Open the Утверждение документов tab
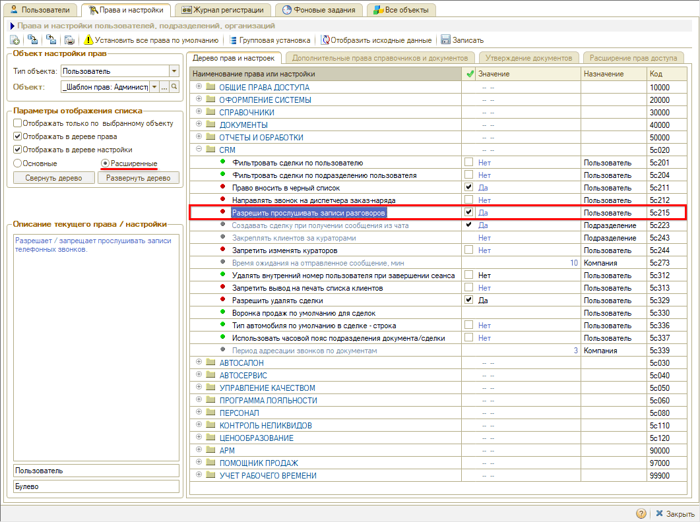Screen dimensions: 700x522 (529, 58)
